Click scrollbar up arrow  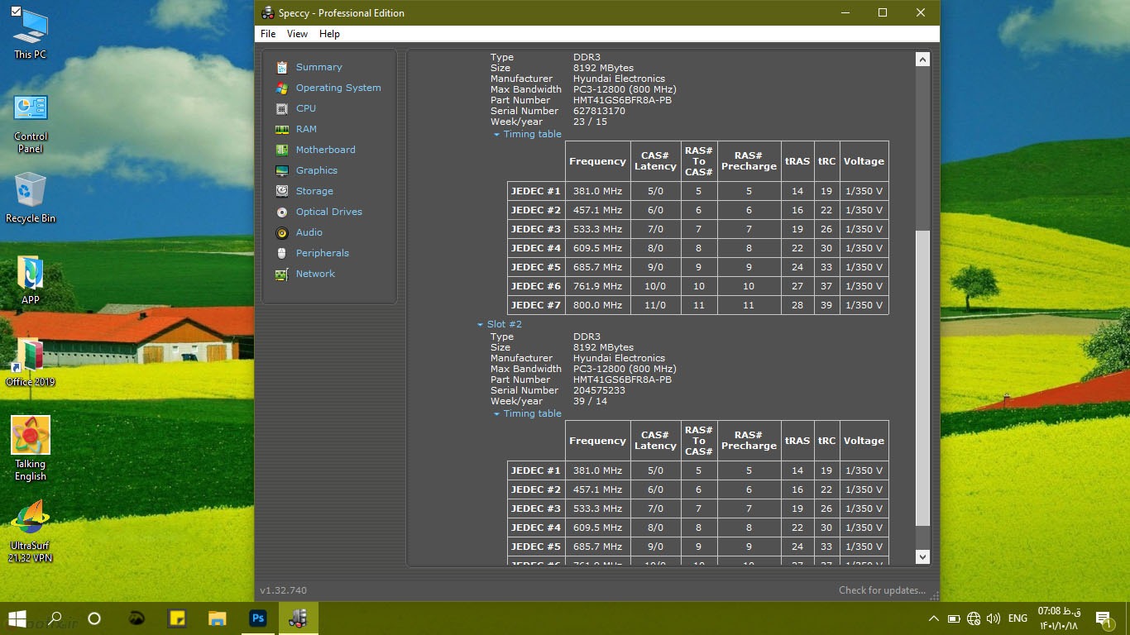(922, 60)
